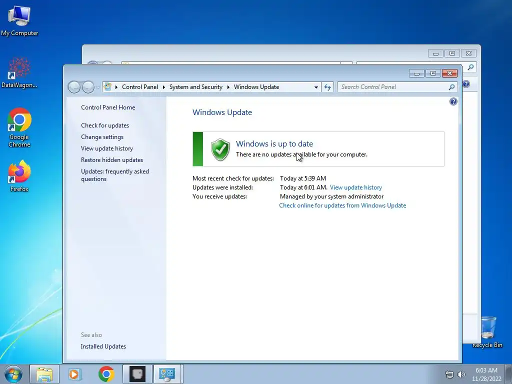The width and height of the screenshot is (512, 384).
Task: Switch to Control Panel taskbar button
Action: [x=167, y=374]
